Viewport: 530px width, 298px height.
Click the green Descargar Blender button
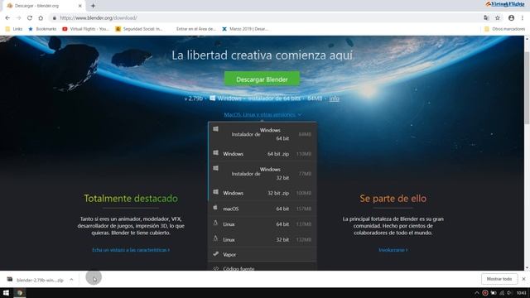(x=262, y=79)
